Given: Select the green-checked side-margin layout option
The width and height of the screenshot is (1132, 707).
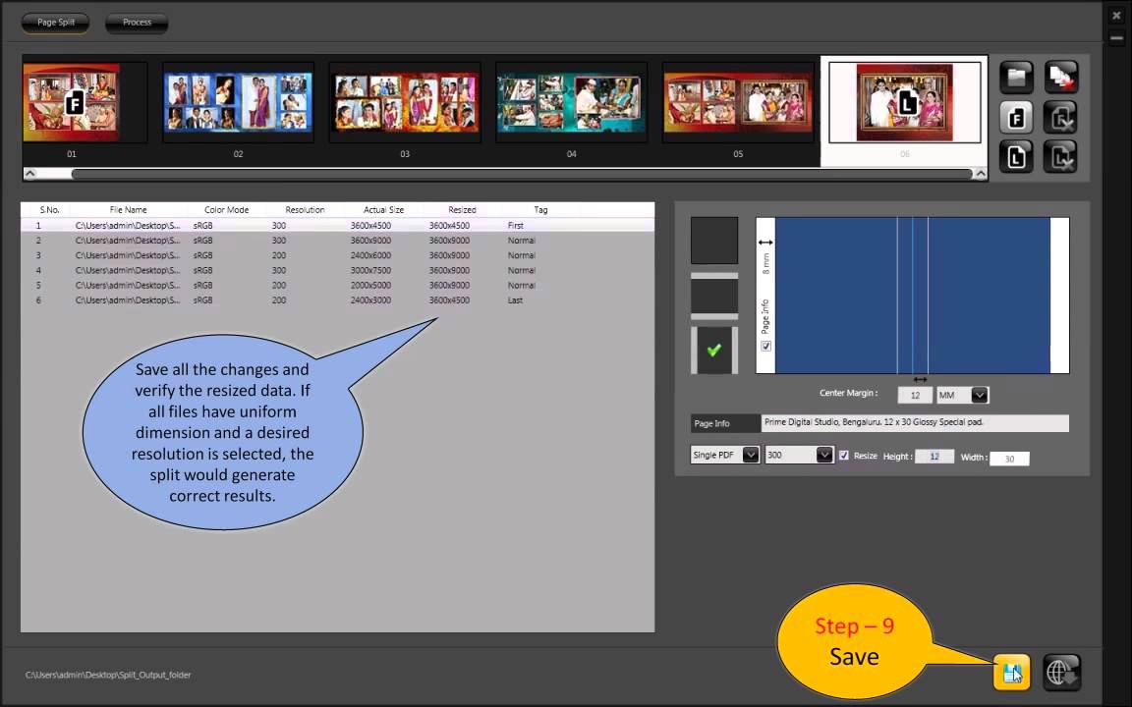Looking at the screenshot, I should [x=714, y=350].
